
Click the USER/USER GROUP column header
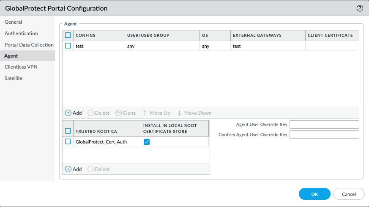(x=162, y=36)
